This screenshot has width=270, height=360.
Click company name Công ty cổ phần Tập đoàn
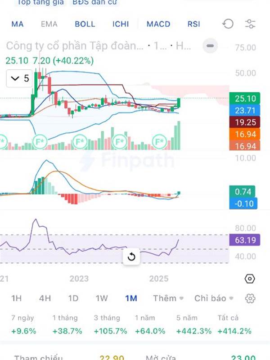(75, 46)
